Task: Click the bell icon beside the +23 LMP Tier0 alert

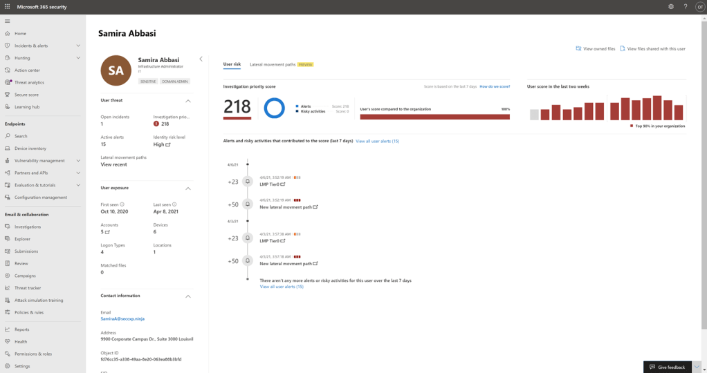Action: click(x=248, y=182)
